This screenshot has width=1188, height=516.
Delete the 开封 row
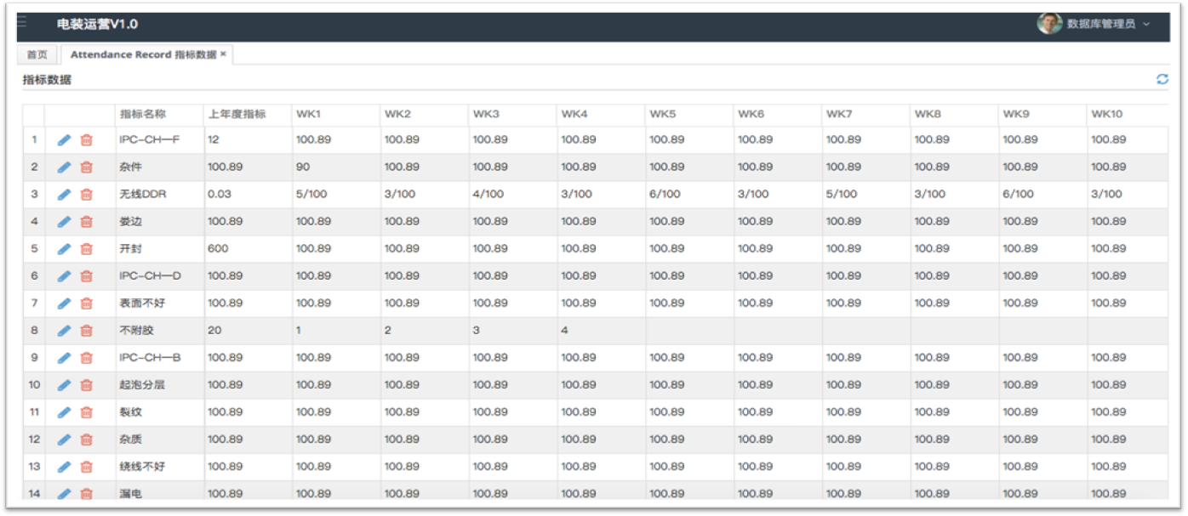tap(86, 249)
